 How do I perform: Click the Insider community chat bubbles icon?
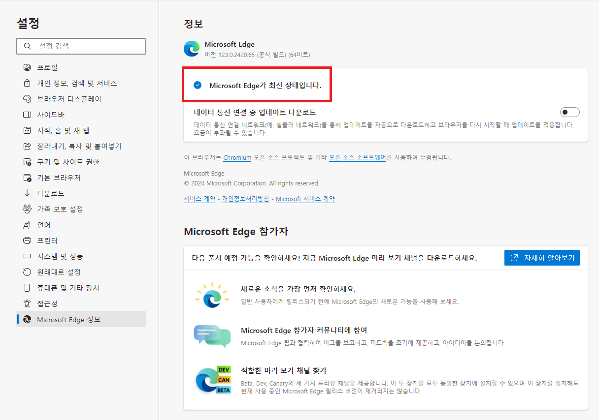click(212, 336)
